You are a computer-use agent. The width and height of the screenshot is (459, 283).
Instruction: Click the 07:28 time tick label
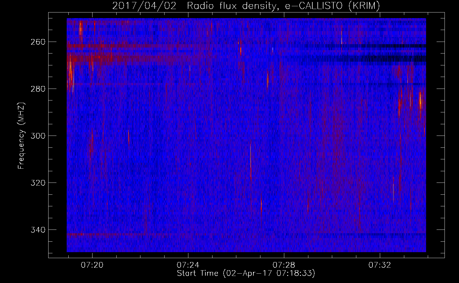(x=284, y=265)
